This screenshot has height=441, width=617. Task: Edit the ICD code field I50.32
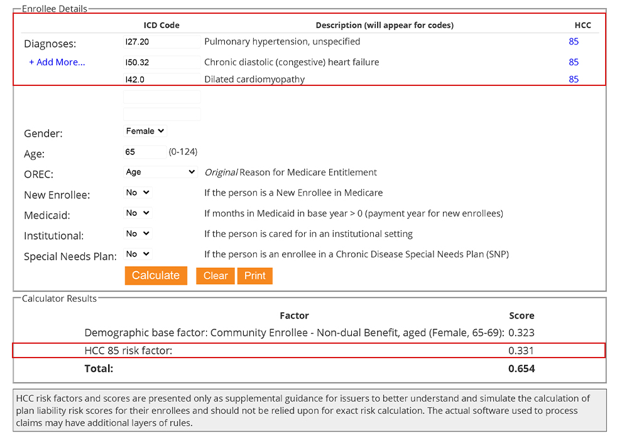(x=161, y=62)
